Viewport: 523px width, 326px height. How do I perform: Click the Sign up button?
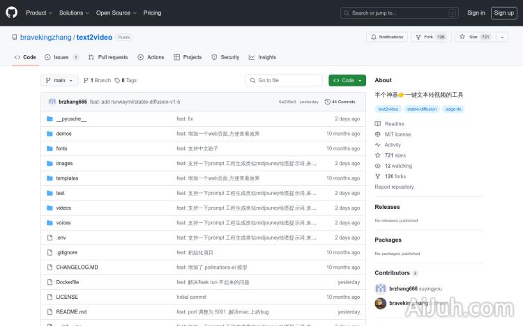503,13
